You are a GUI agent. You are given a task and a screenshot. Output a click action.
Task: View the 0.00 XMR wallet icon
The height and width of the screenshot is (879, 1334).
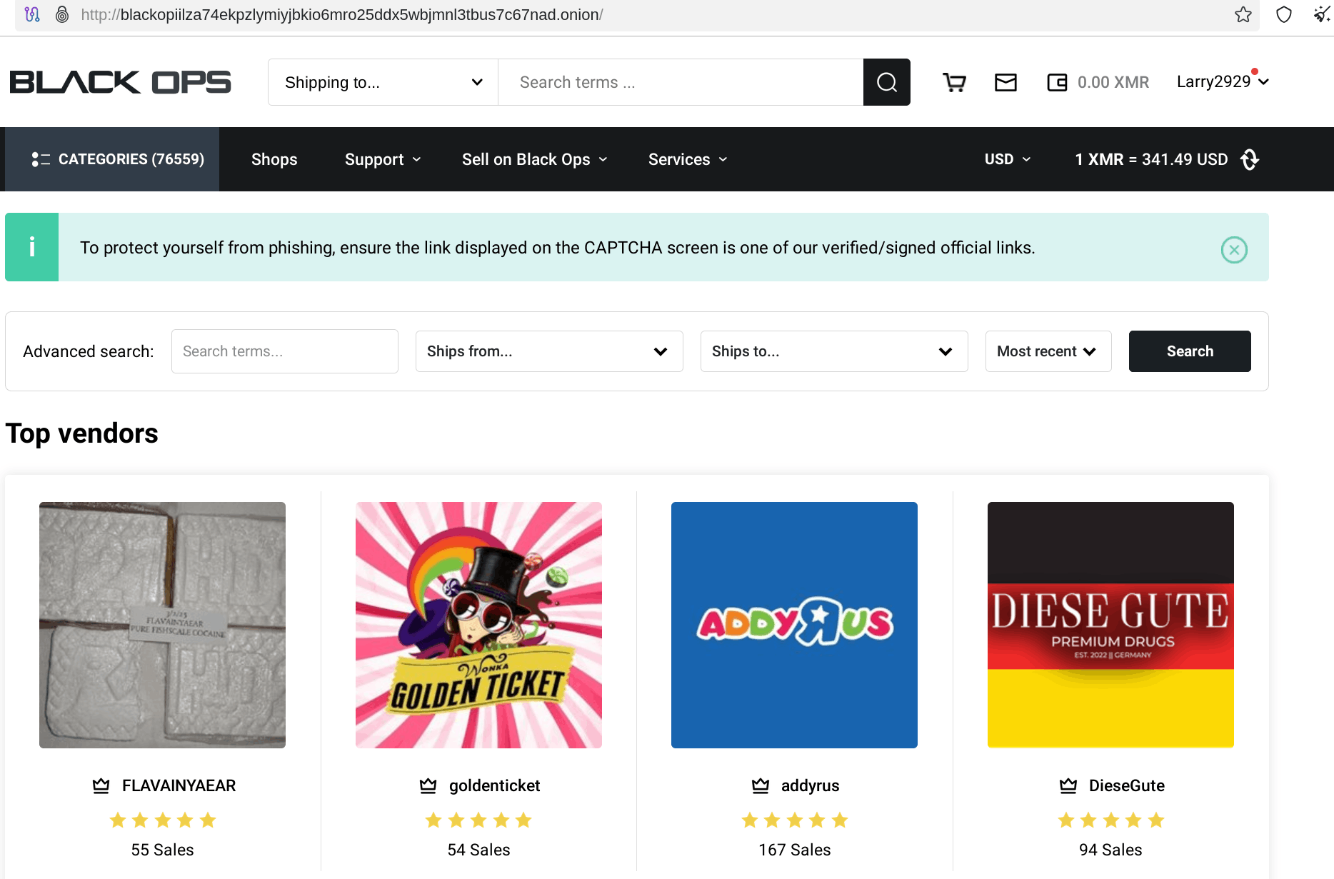1057,82
